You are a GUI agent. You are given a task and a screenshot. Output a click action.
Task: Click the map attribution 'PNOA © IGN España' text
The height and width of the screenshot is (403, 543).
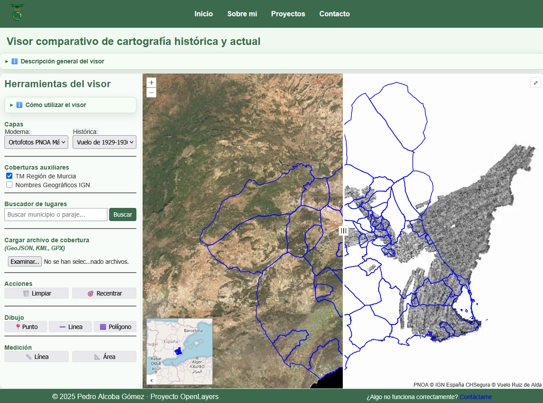(438, 385)
